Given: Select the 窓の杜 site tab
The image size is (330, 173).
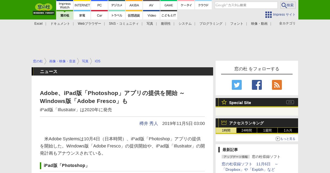Looking at the screenshot, I should [65, 15].
